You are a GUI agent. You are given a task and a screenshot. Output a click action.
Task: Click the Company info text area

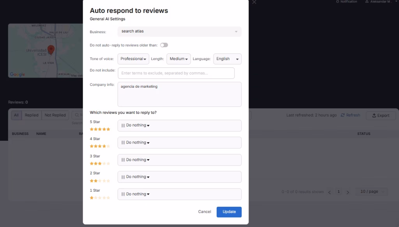click(x=179, y=94)
